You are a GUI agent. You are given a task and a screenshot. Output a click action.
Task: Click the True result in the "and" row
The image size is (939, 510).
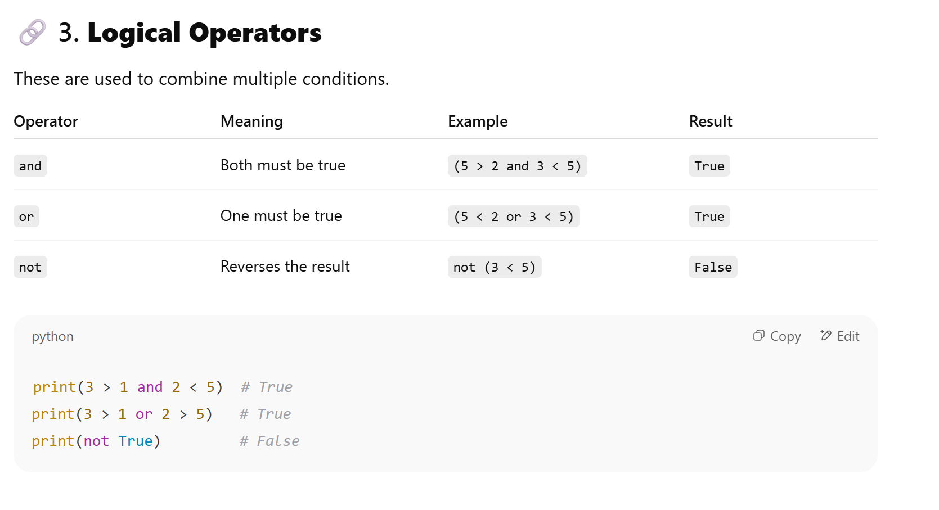709,166
